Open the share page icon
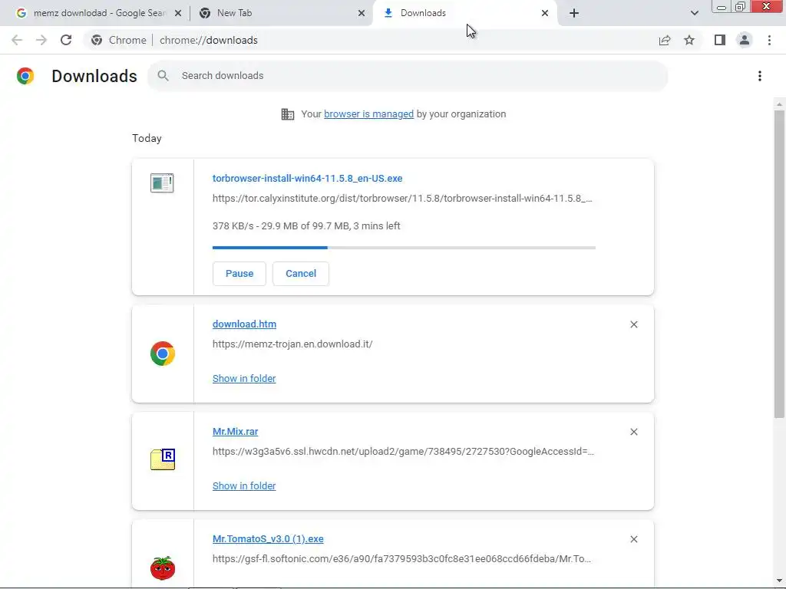Viewport: 786px width, 589px height. click(x=665, y=40)
